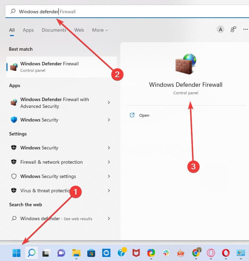This screenshot has width=249, height=261.
Task: Open Microsoft Store from the taskbar
Action: pyautogui.click(x=91, y=253)
